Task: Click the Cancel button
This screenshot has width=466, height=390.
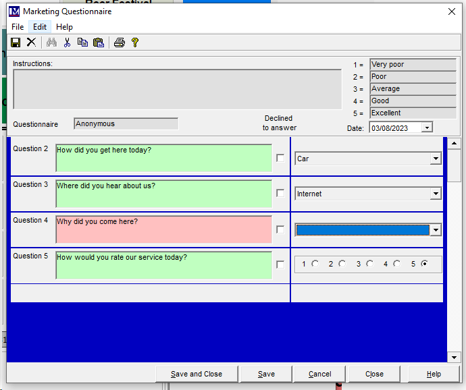Action: click(319, 374)
